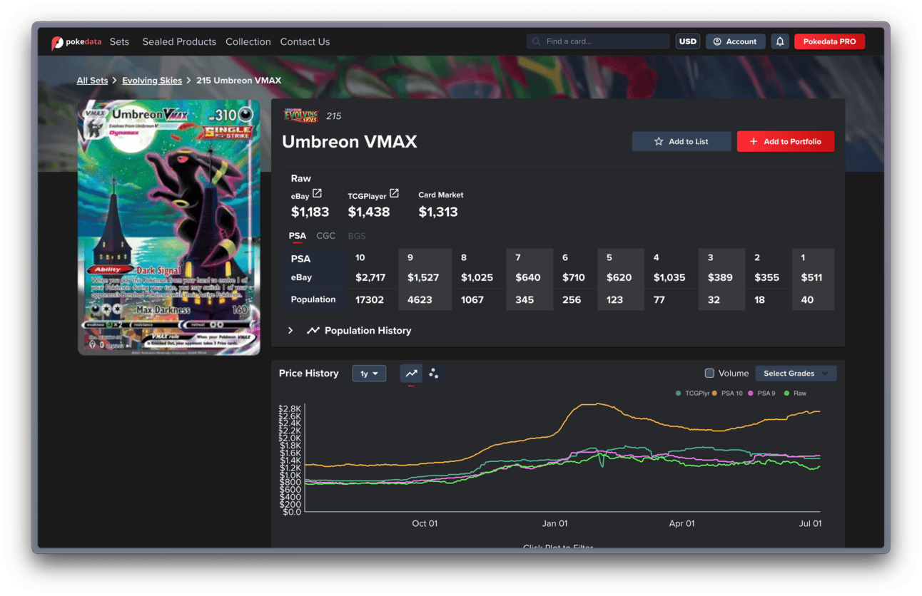Click the Evolving Skies set logo

tap(301, 115)
